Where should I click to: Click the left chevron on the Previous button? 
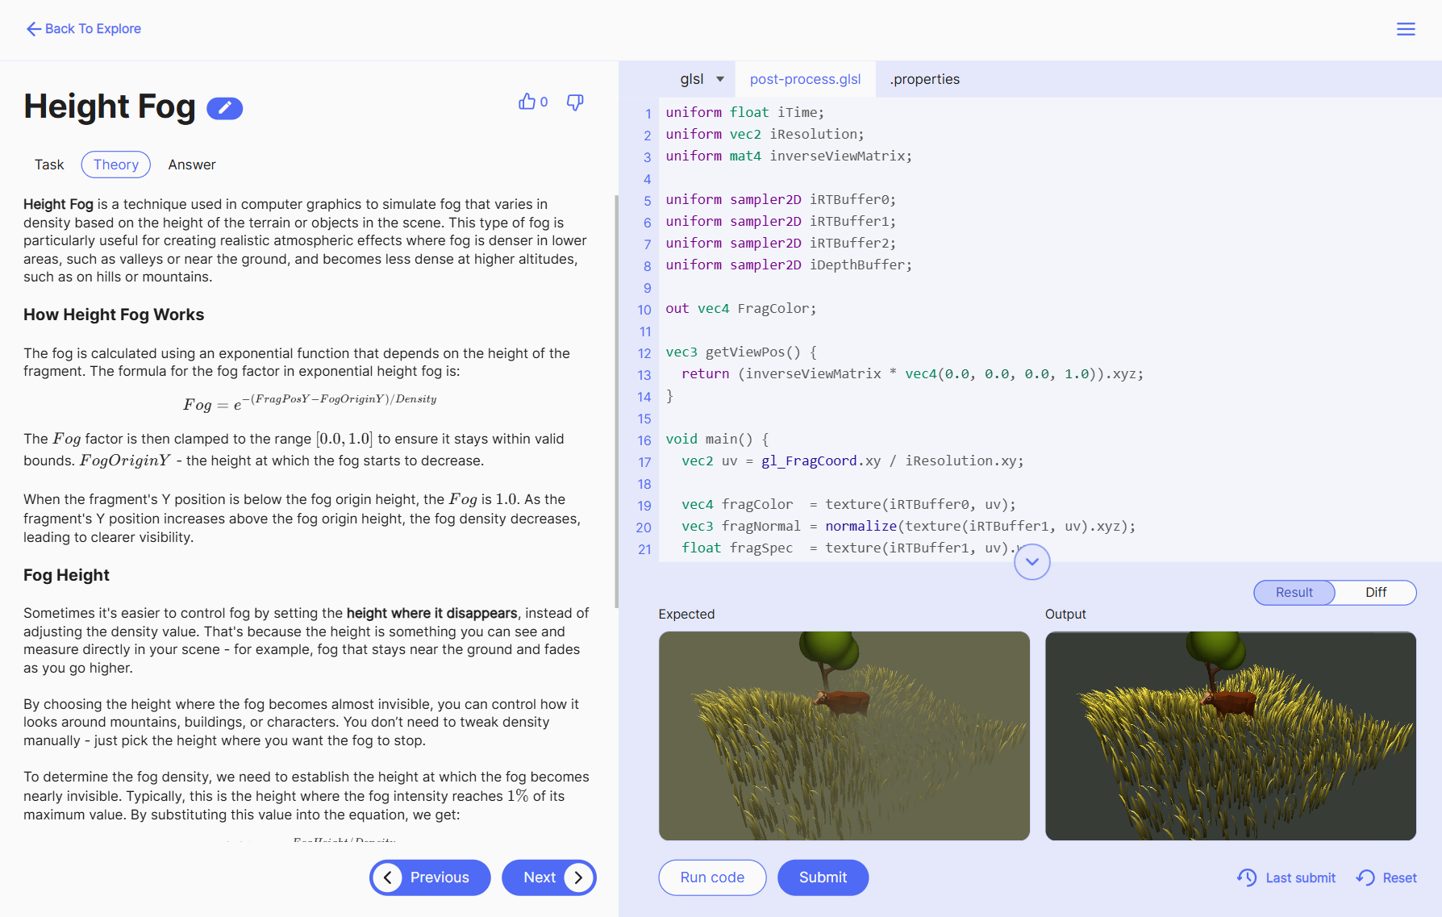tap(388, 877)
